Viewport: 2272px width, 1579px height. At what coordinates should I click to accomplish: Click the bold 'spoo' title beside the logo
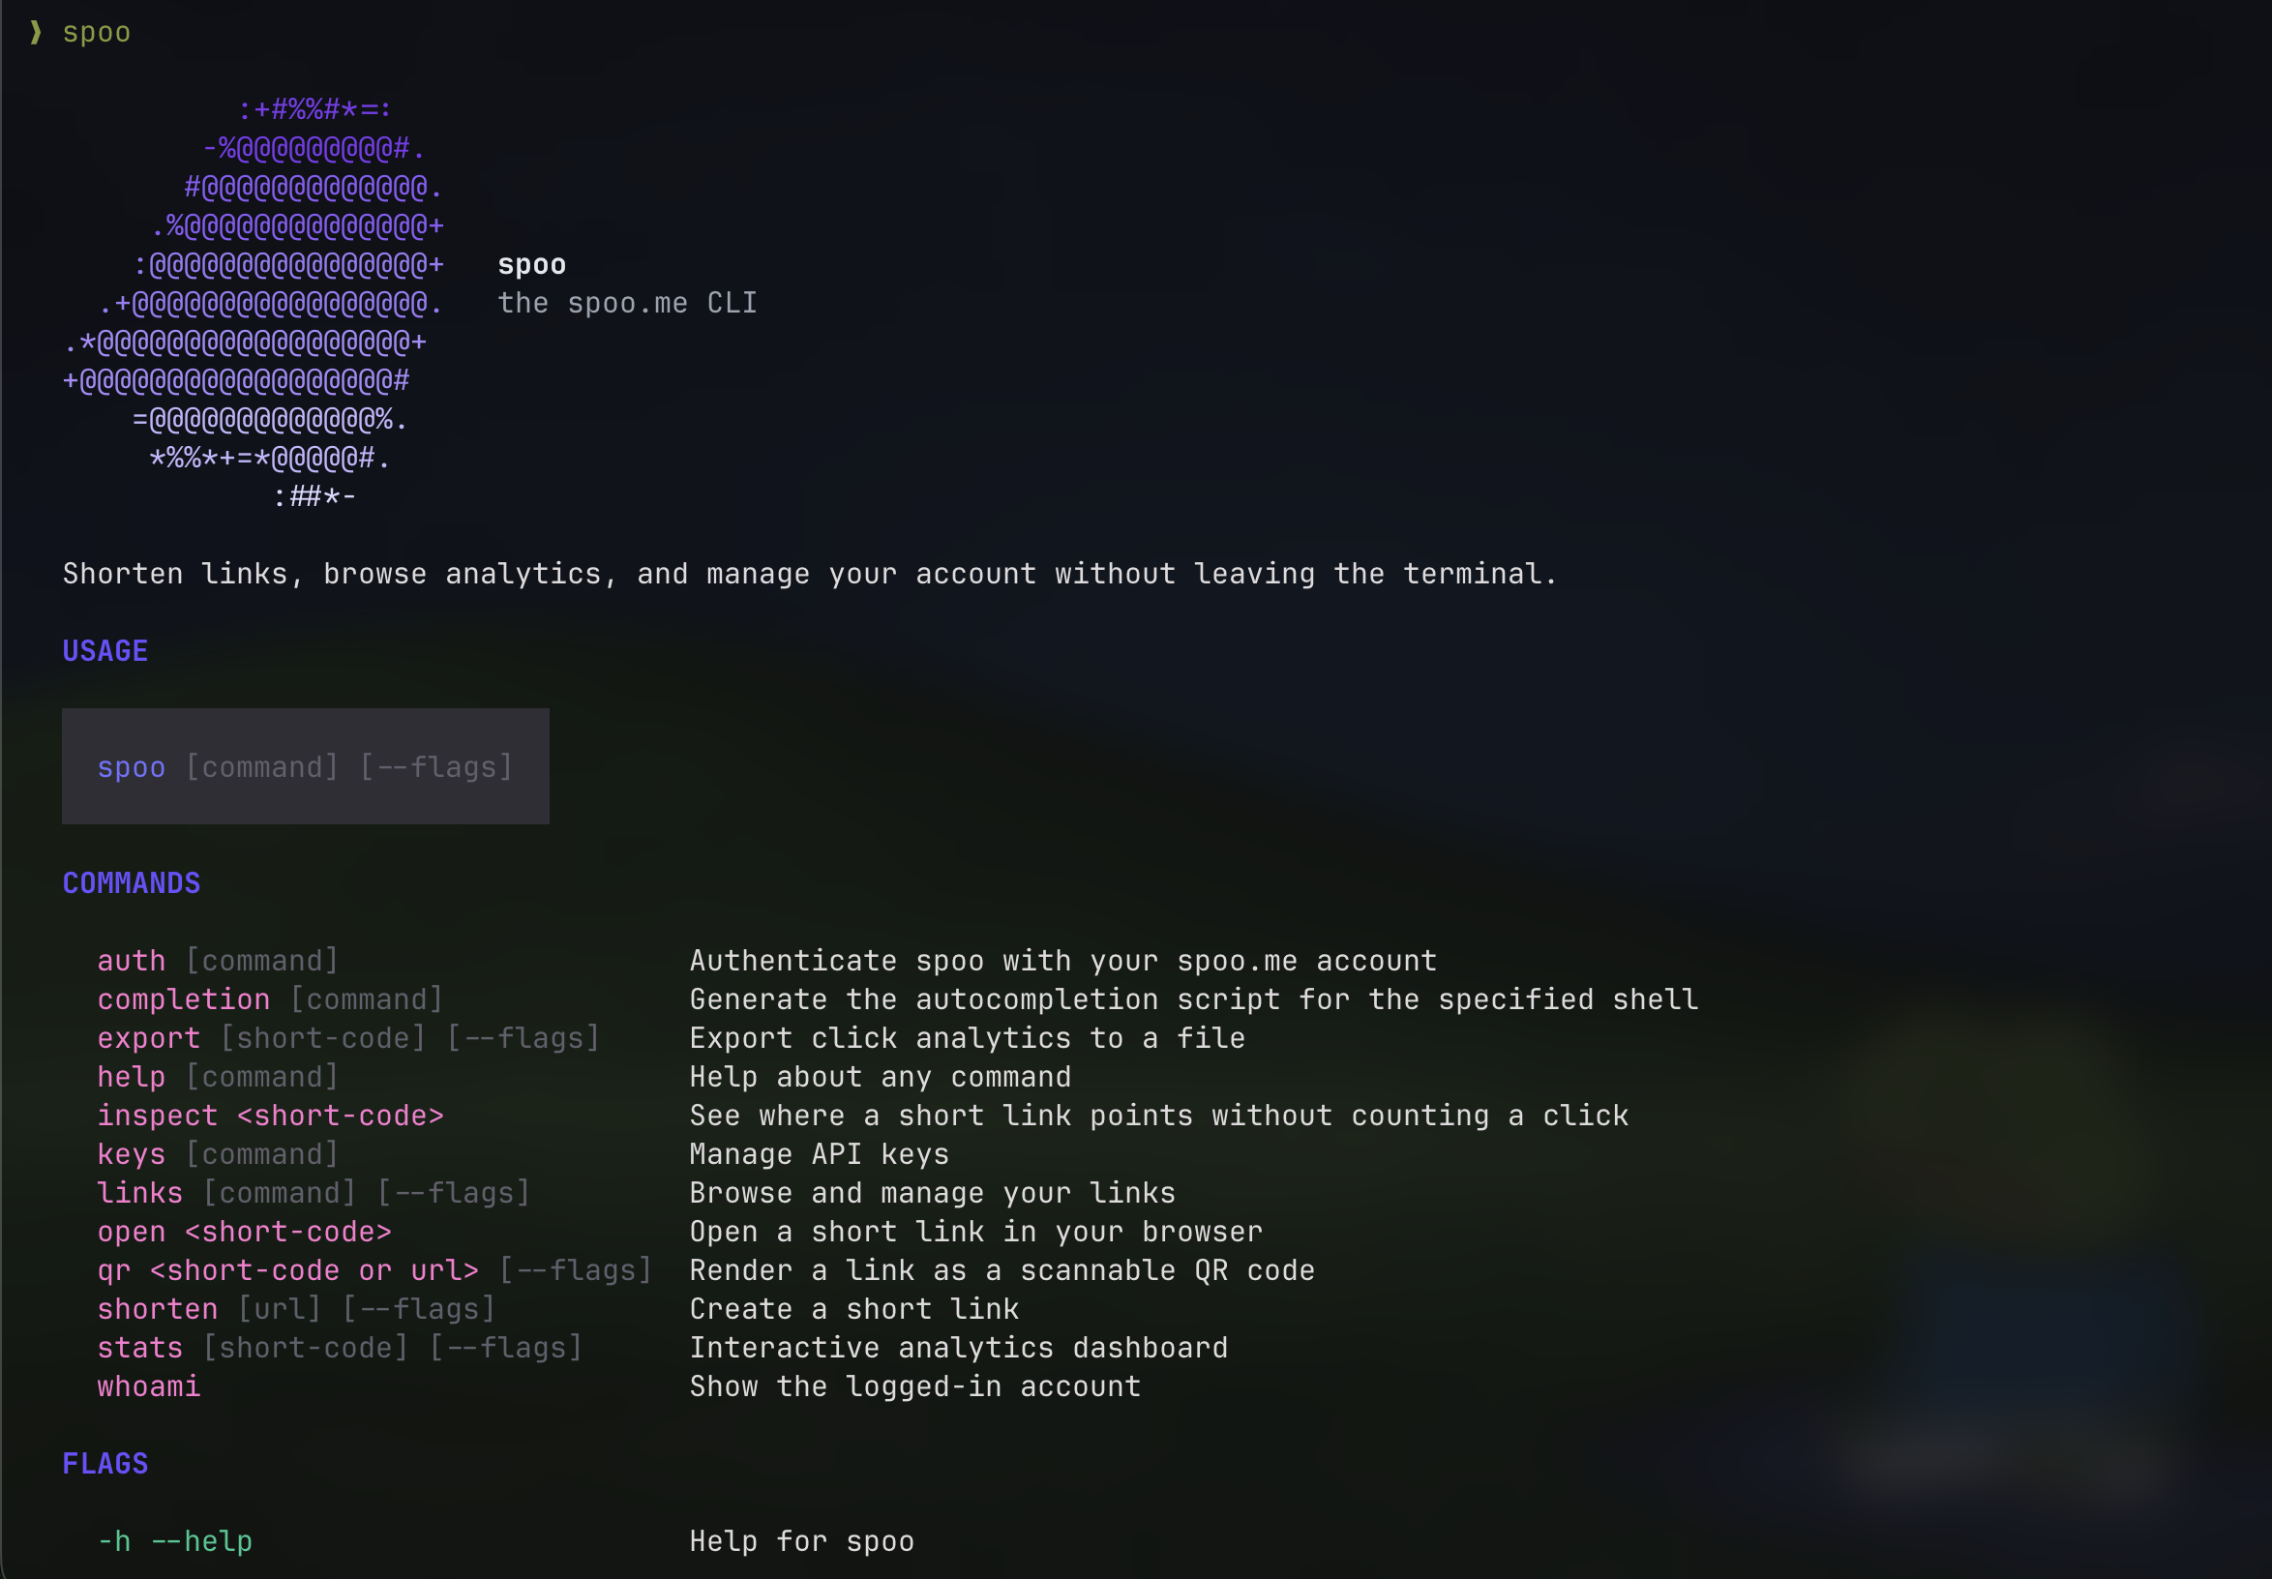tap(531, 264)
